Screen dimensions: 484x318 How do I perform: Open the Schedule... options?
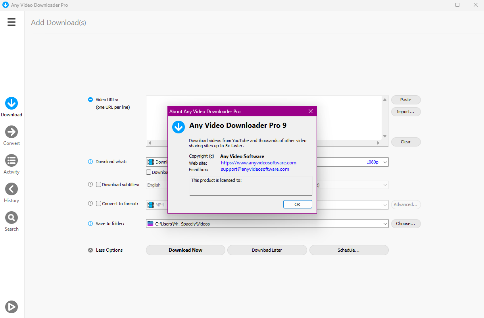[x=349, y=250]
